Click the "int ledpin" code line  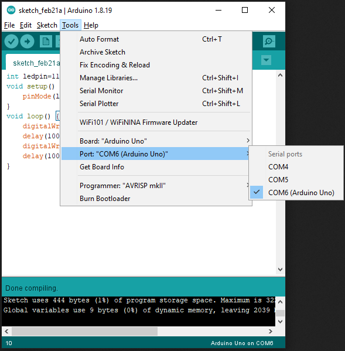33,76
